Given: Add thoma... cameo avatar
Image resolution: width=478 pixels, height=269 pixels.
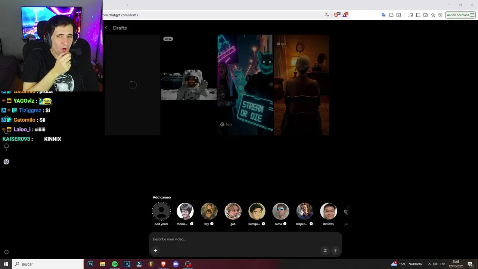Looking at the screenshot, I should click(185, 211).
